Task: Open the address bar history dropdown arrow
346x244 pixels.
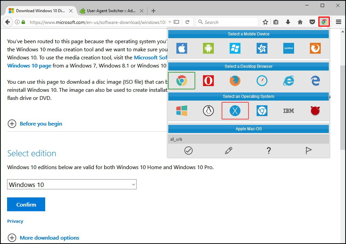Action: pos(170,22)
